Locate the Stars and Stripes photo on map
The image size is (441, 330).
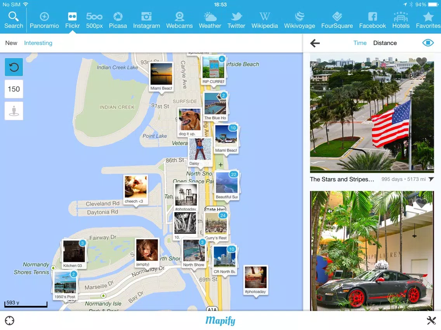click(x=431, y=179)
